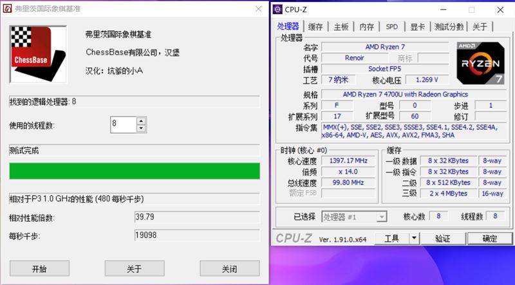Click the 关于 button in Fritz window
This screenshot has width=515, height=285.
(x=135, y=268)
